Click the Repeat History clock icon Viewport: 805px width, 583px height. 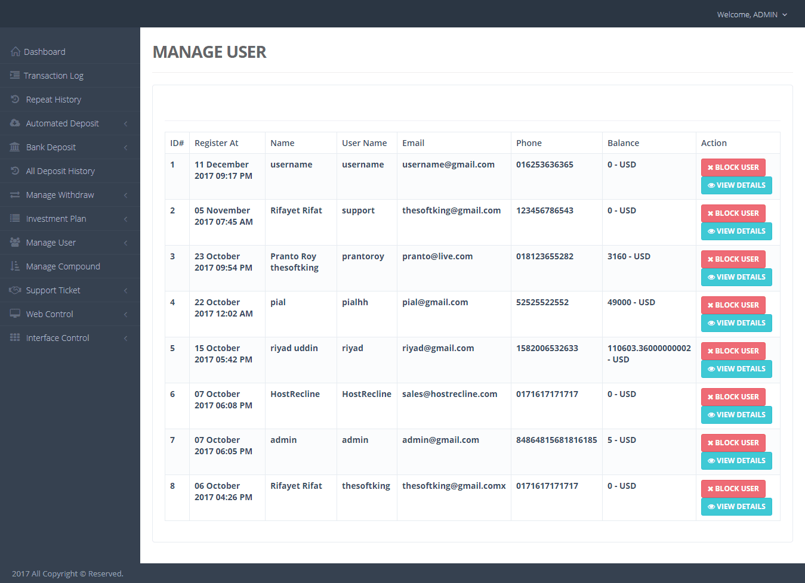(16, 100)
